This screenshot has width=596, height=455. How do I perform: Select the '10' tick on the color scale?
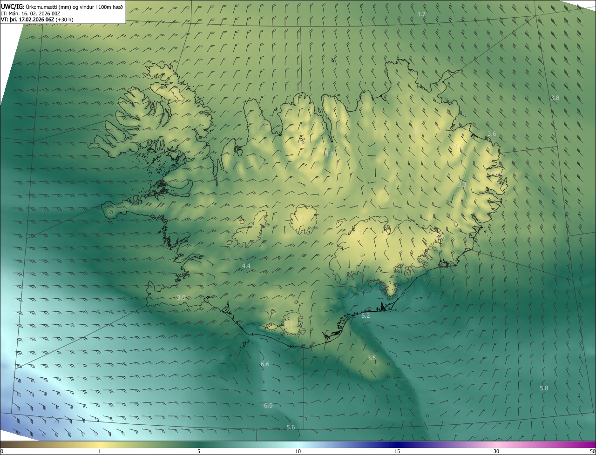point(298,451)
